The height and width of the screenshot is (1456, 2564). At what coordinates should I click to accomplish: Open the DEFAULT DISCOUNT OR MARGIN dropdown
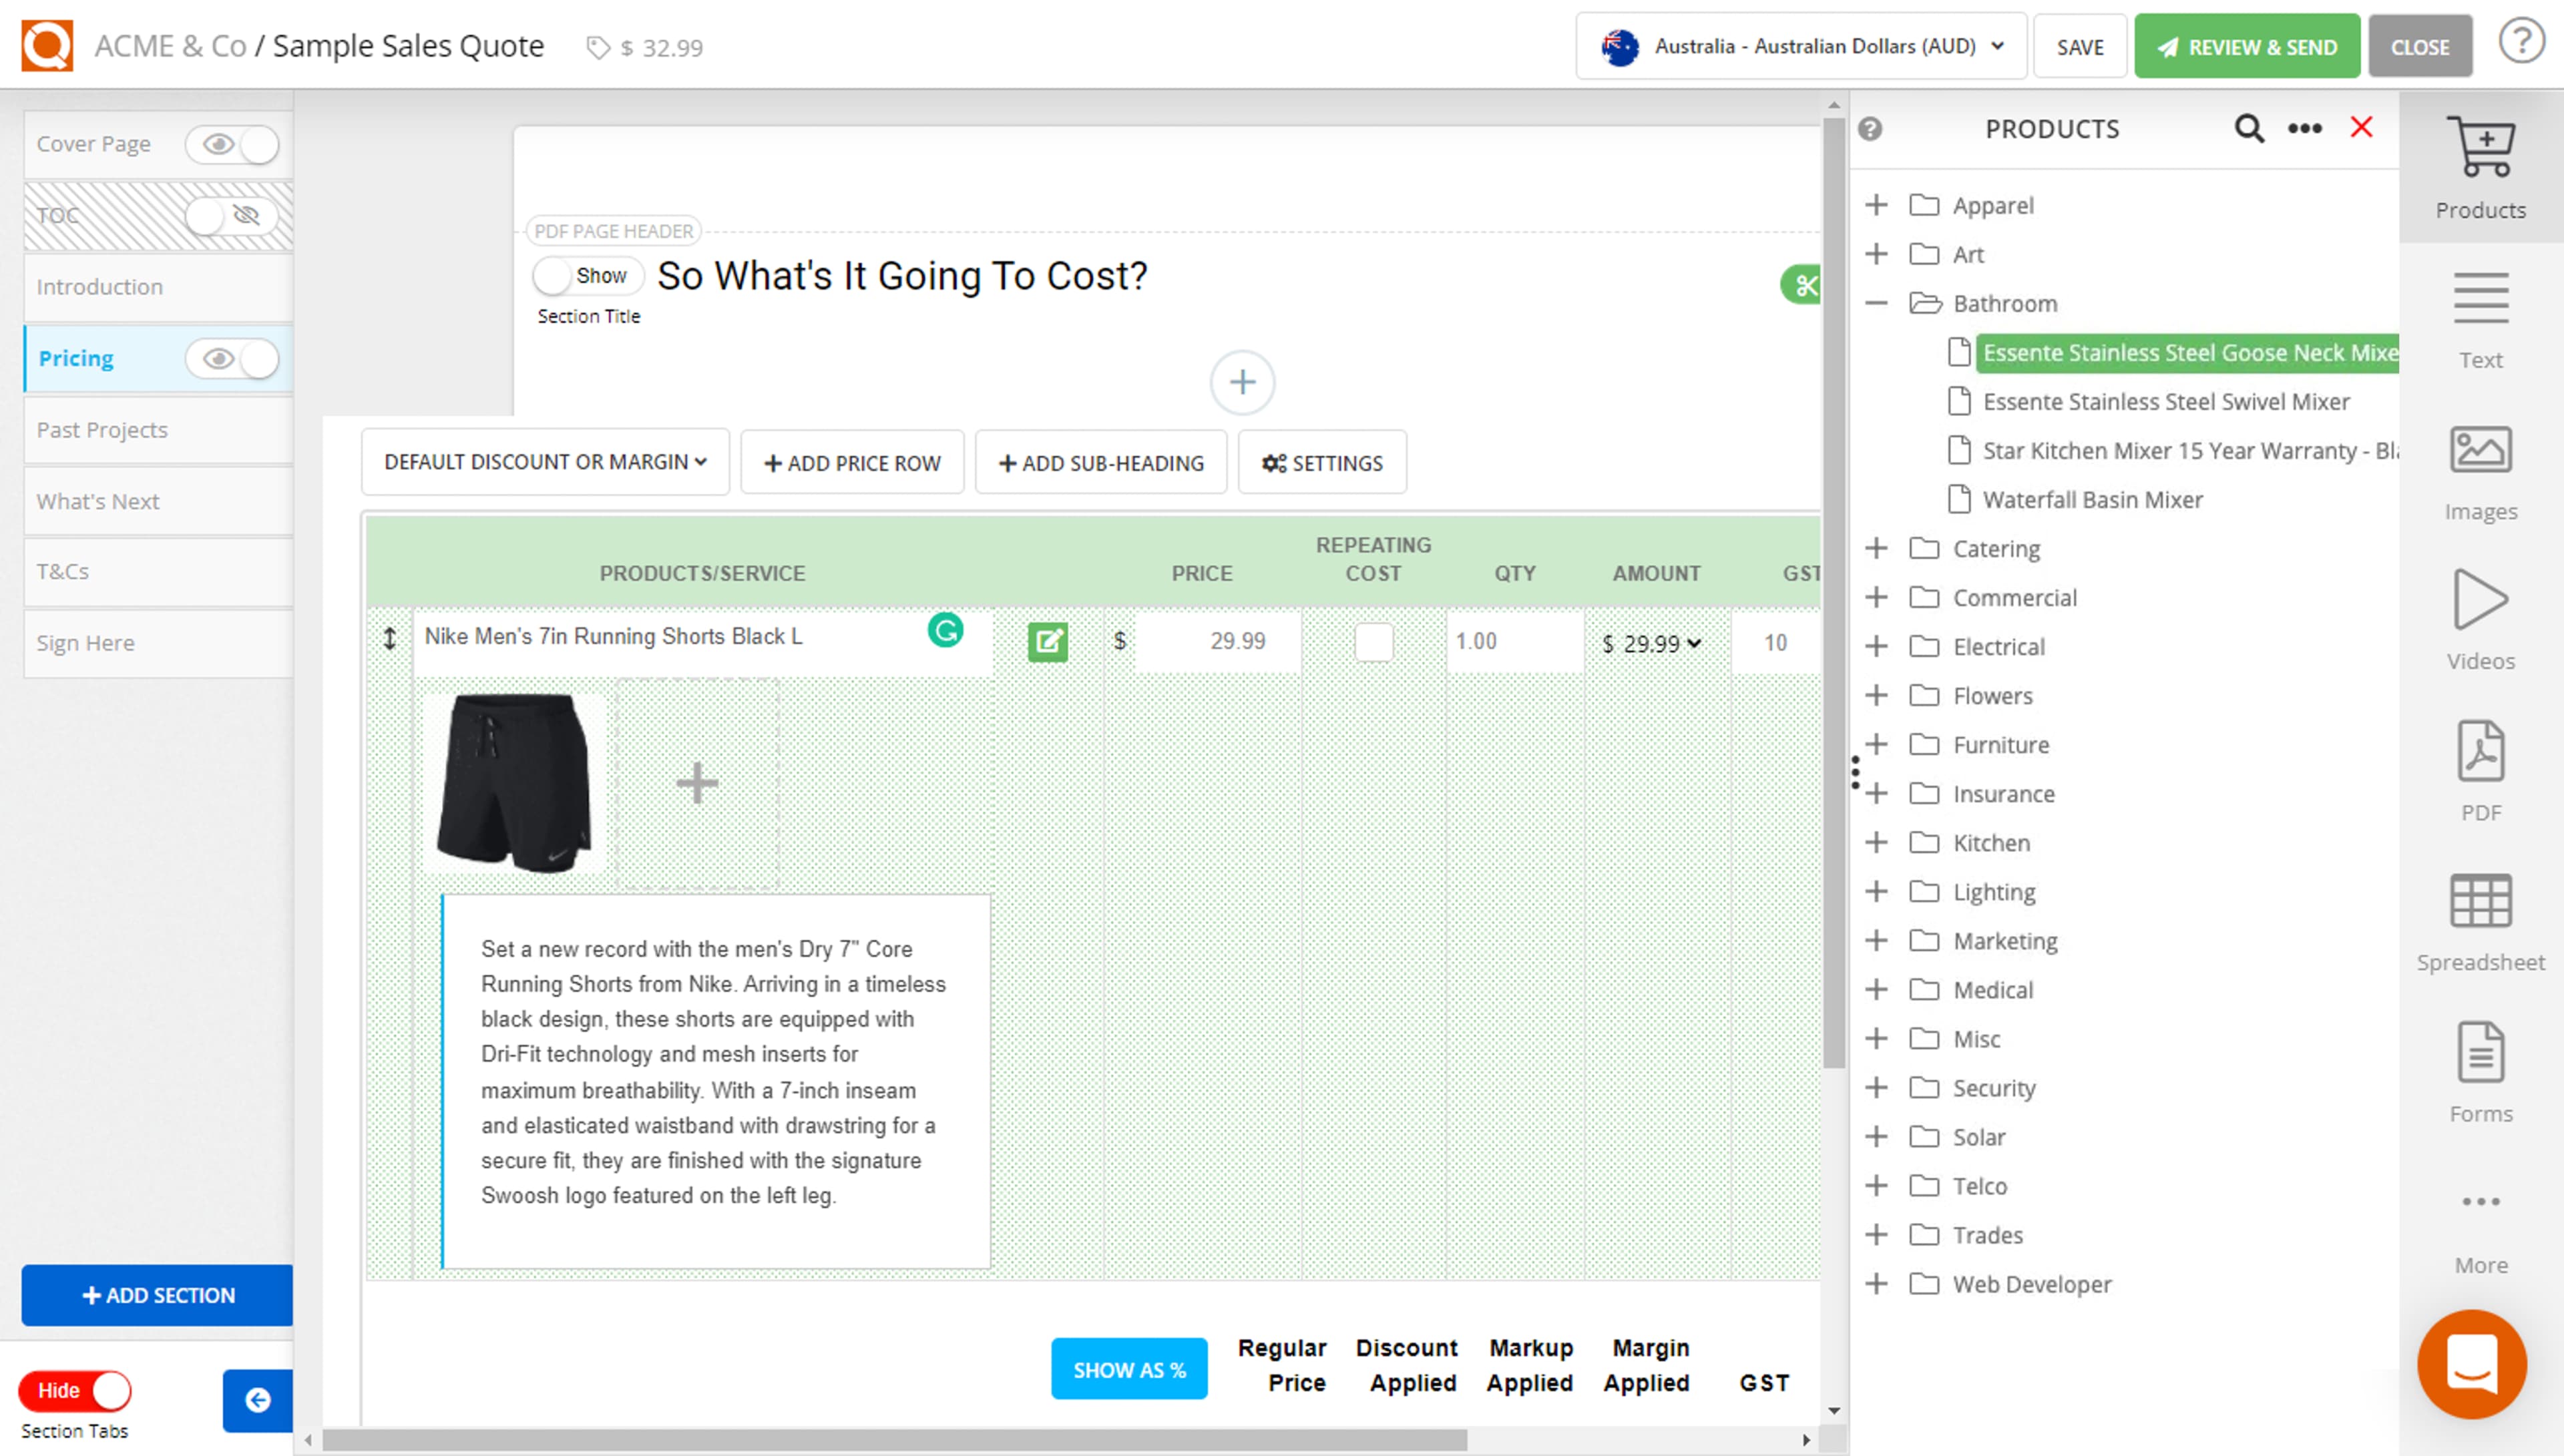click(544, 462)
